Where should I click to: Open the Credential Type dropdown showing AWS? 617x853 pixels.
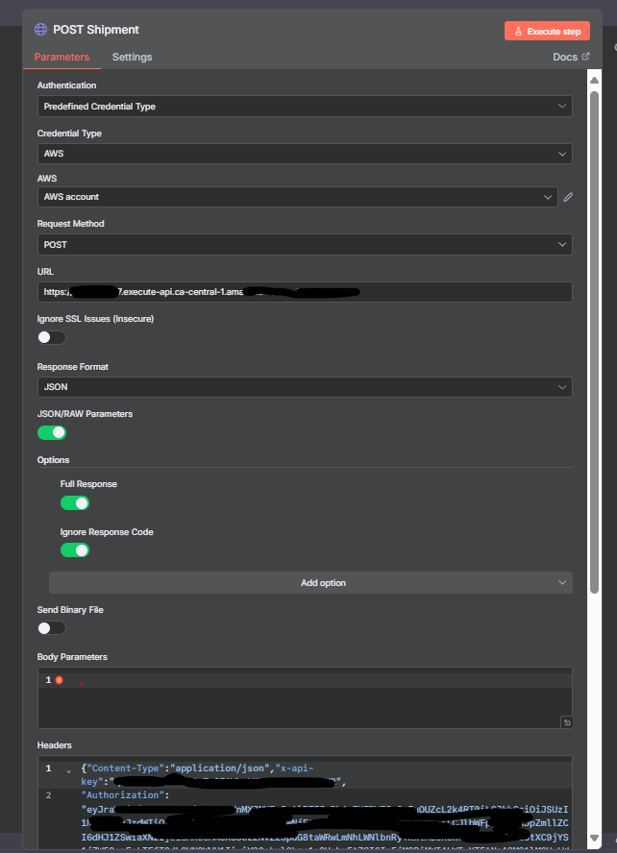click(x=305, y=154)
